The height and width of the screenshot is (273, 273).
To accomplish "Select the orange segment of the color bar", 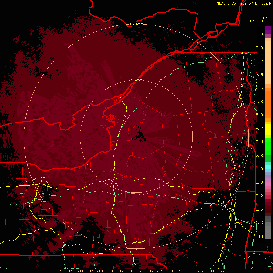I will coord(268,104).
